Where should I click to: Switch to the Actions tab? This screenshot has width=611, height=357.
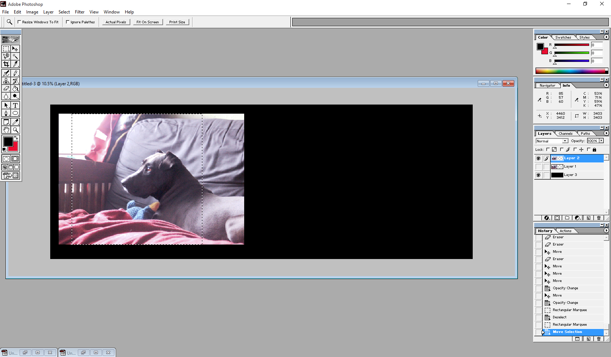[566, 231]
